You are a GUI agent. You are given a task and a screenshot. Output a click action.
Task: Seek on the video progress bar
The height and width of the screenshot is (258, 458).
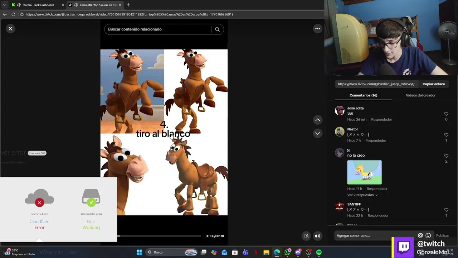coord(159,236)
